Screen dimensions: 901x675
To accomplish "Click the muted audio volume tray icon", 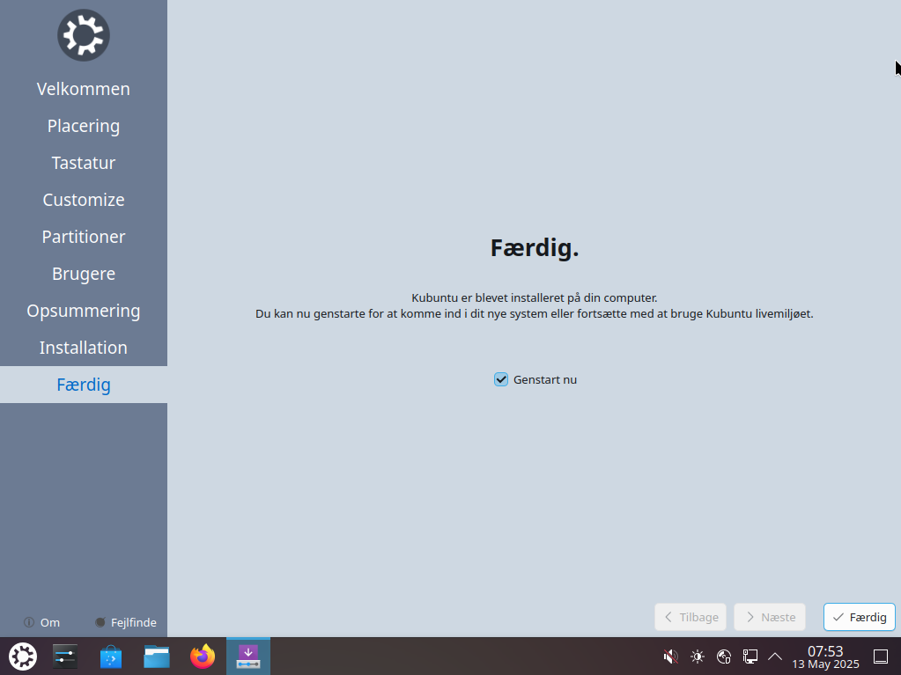I will 670,656.
